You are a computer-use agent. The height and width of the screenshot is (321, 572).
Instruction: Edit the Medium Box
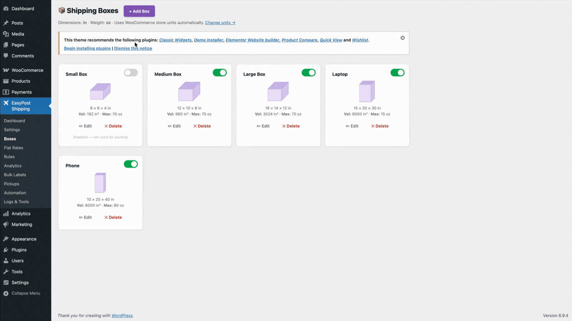174,126
